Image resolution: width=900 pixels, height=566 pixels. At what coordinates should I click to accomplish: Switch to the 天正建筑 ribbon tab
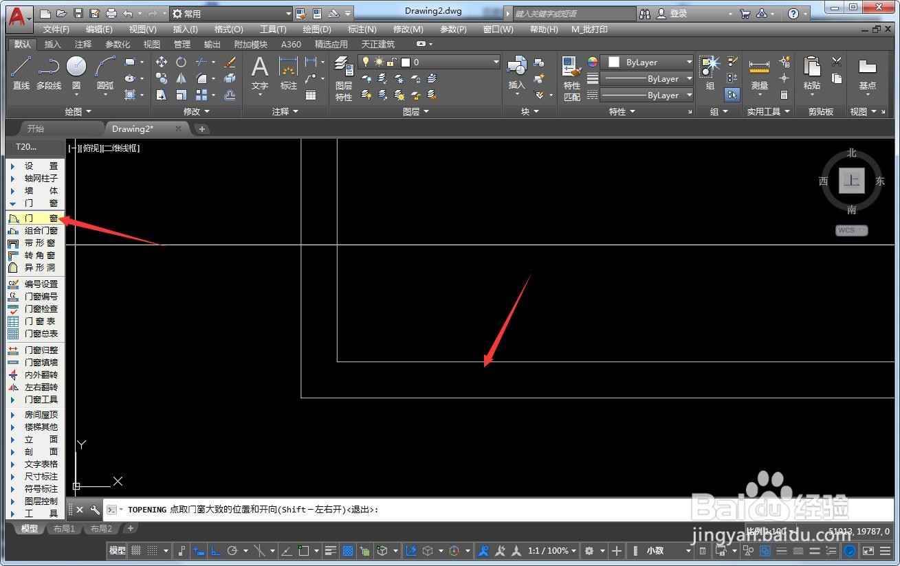(x=378, y=44)
